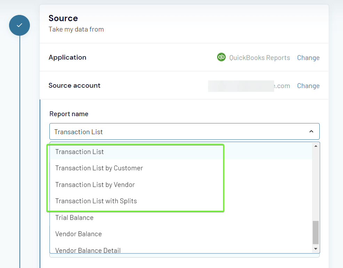343x268 pixels.
Task: Click the Application label
Action: [67, 57]
